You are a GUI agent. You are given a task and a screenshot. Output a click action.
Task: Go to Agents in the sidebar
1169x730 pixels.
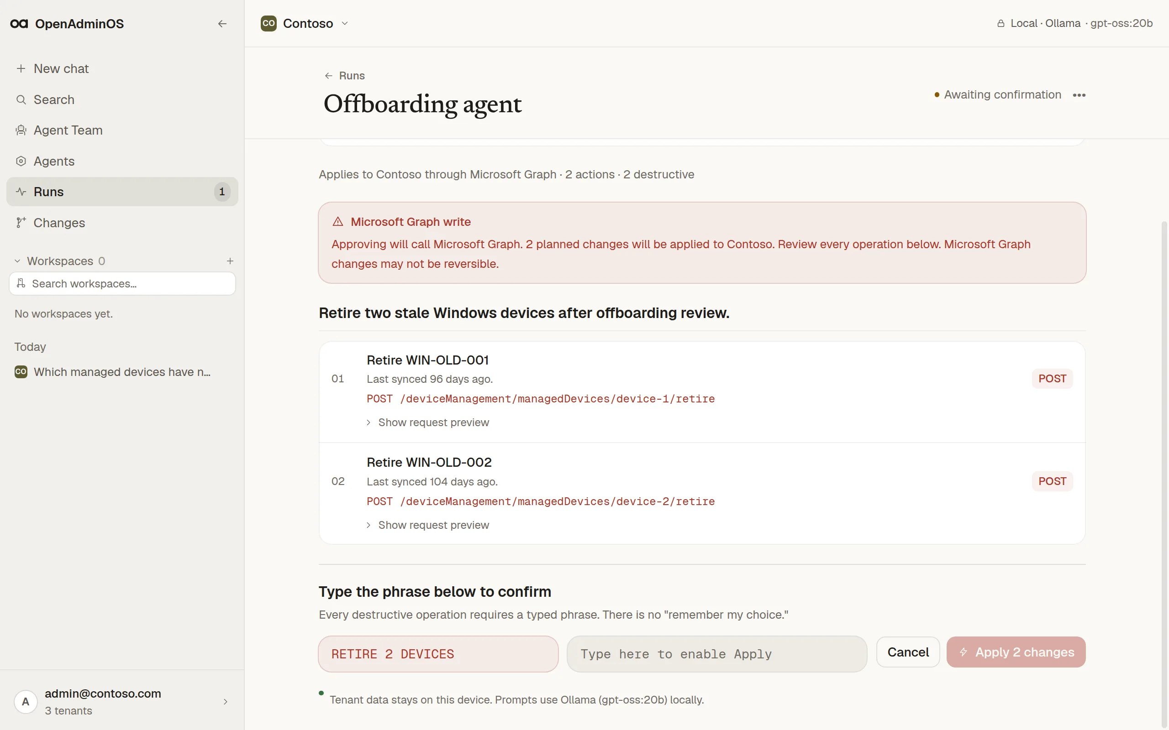pos(122,161)
